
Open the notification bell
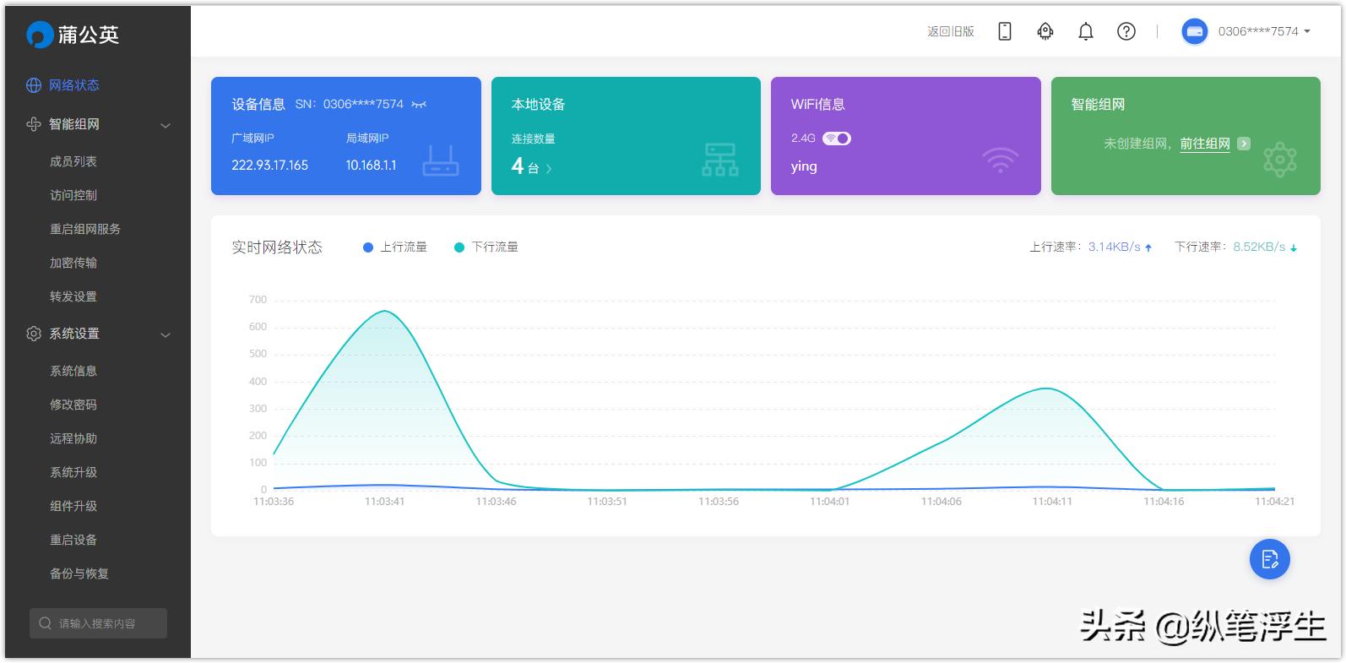point(1085,31)
